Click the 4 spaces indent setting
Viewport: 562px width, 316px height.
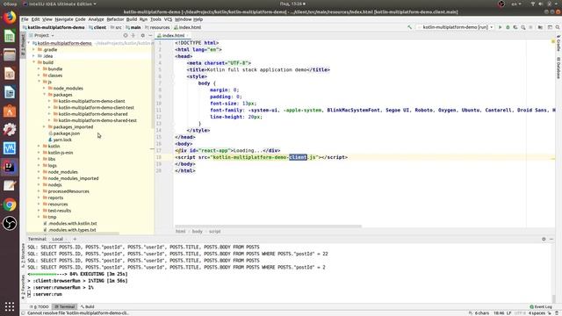(x=537, y=313)
